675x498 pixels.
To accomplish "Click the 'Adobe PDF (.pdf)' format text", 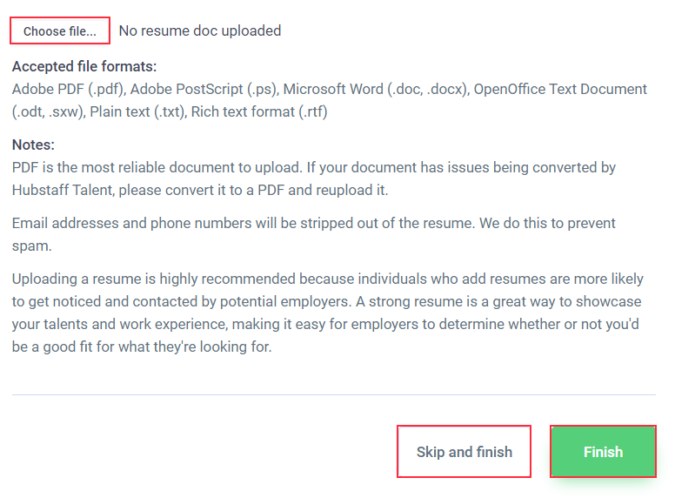I will click(69, 89).
